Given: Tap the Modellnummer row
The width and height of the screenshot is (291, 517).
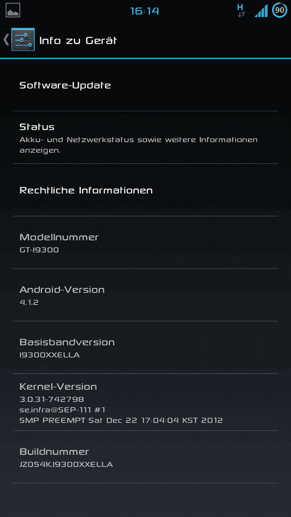Looking at the screenshot, I should point(145,242).
